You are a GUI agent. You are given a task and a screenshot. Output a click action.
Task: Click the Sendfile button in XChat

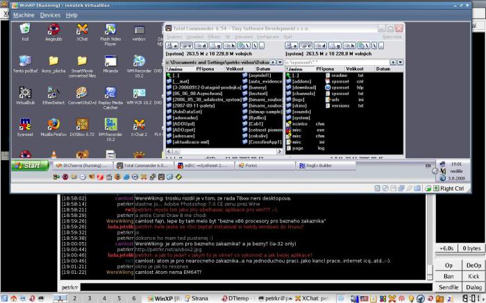(x=449, y=287)
